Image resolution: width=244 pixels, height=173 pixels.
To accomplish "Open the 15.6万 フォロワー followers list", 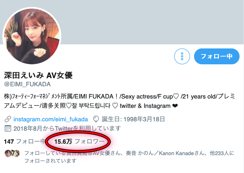I will tap(79, 142).
